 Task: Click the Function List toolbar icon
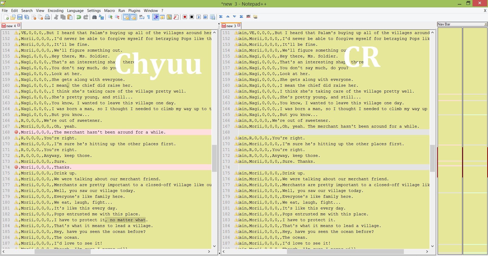[176, 17]
